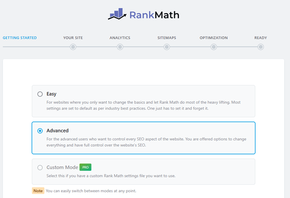Click the Note label badge

point(38,191)
